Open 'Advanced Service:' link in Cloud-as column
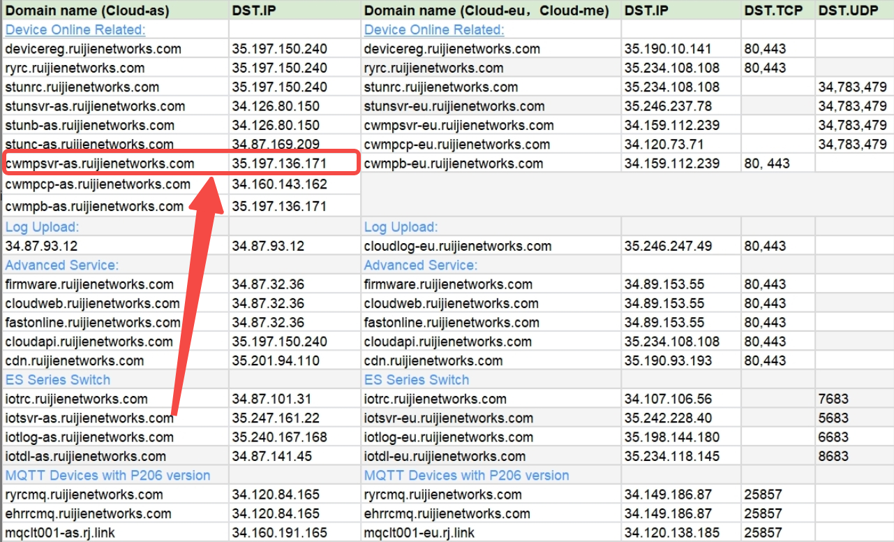 tap(61, 265)
